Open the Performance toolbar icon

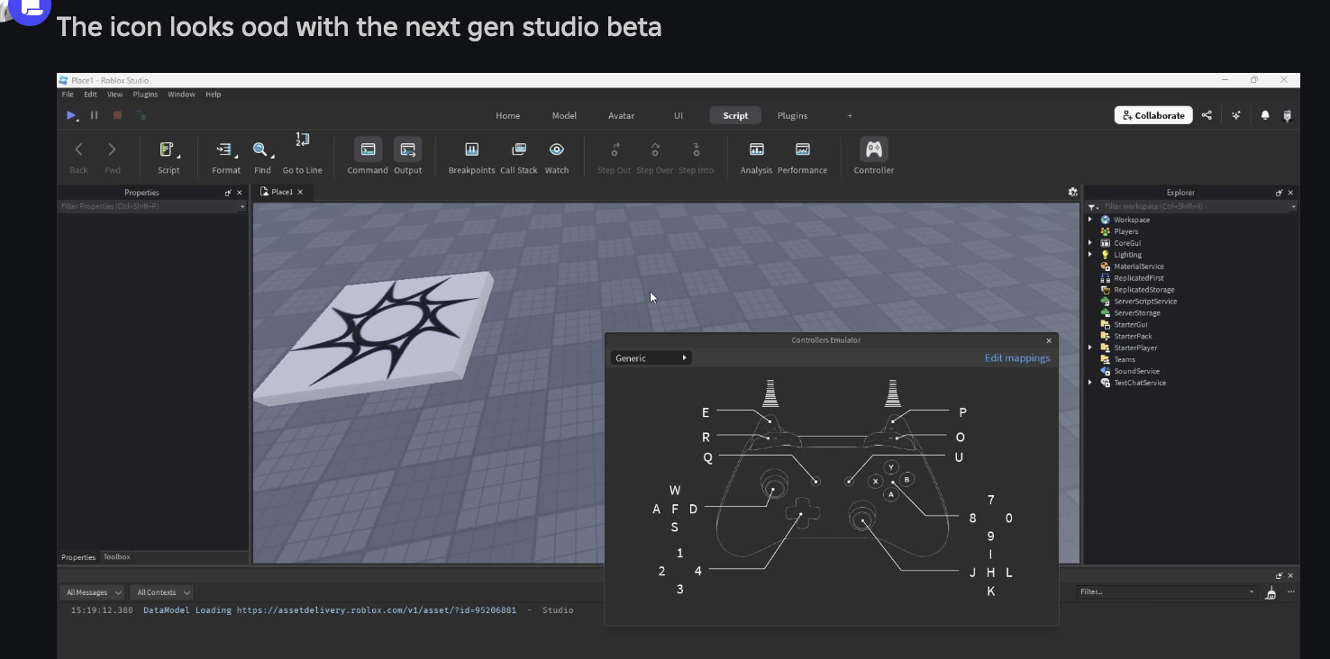[x=802, y=149]
